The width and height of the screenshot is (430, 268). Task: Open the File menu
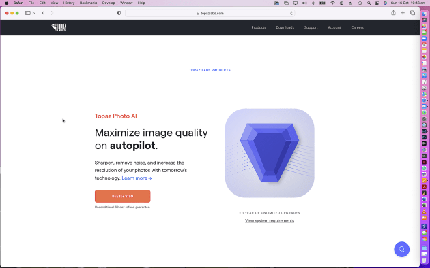point(31,3)
